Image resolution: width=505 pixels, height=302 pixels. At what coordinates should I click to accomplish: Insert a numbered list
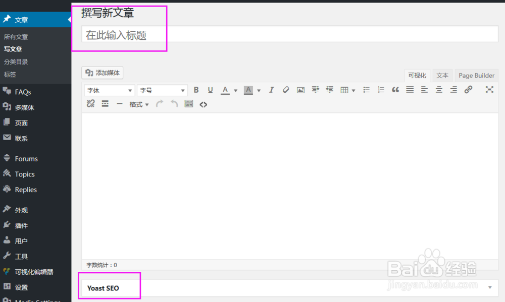(x=381, y=90)
